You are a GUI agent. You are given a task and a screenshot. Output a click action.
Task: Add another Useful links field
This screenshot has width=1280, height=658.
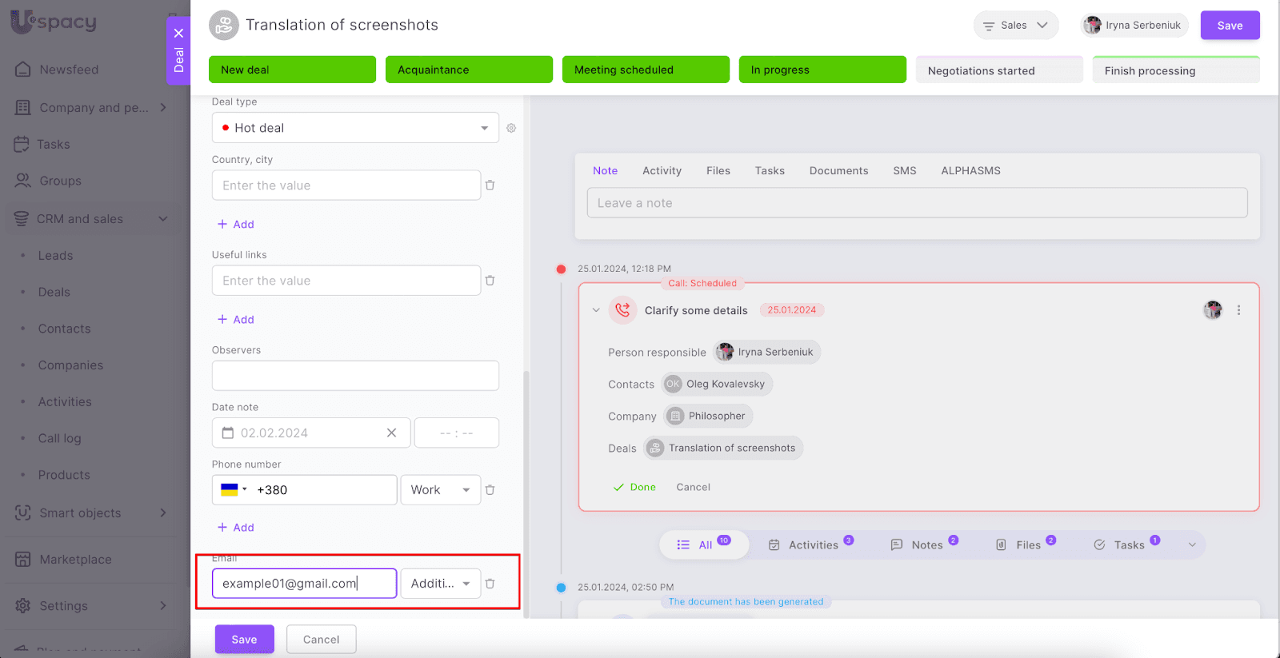click(236, 320)
